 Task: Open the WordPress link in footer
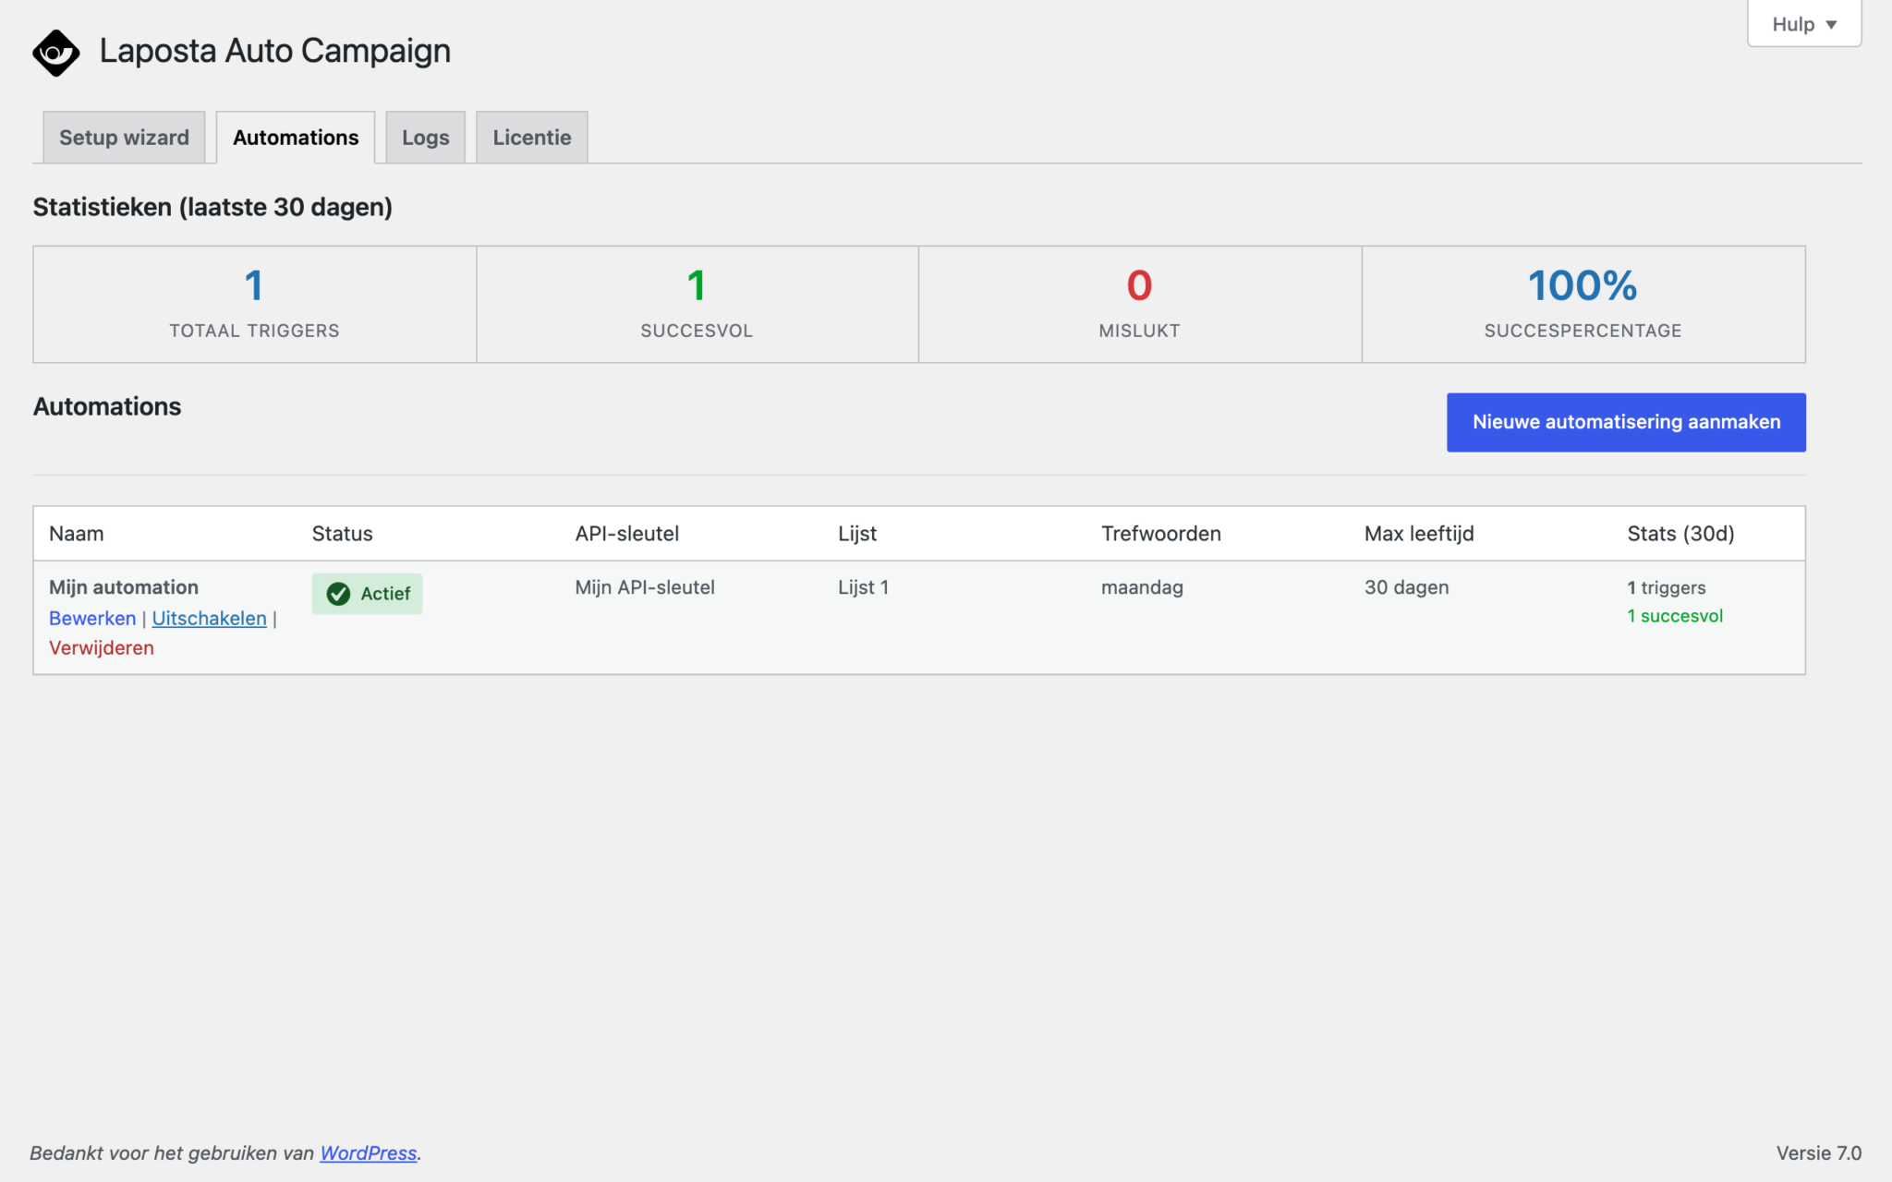(369, 1152)
